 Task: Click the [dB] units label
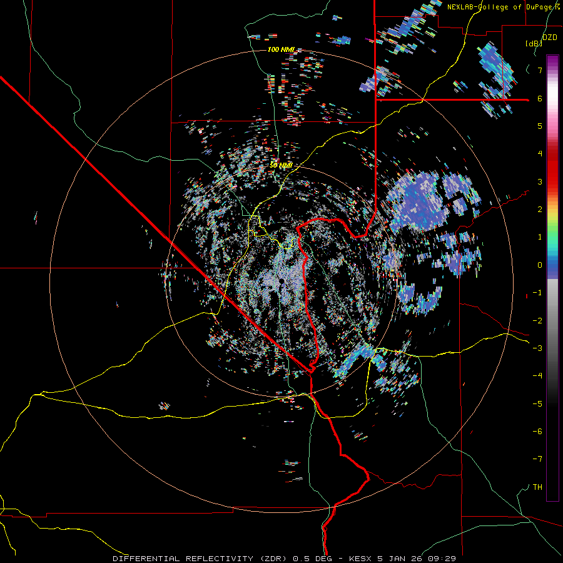click(x=534, y=43)
